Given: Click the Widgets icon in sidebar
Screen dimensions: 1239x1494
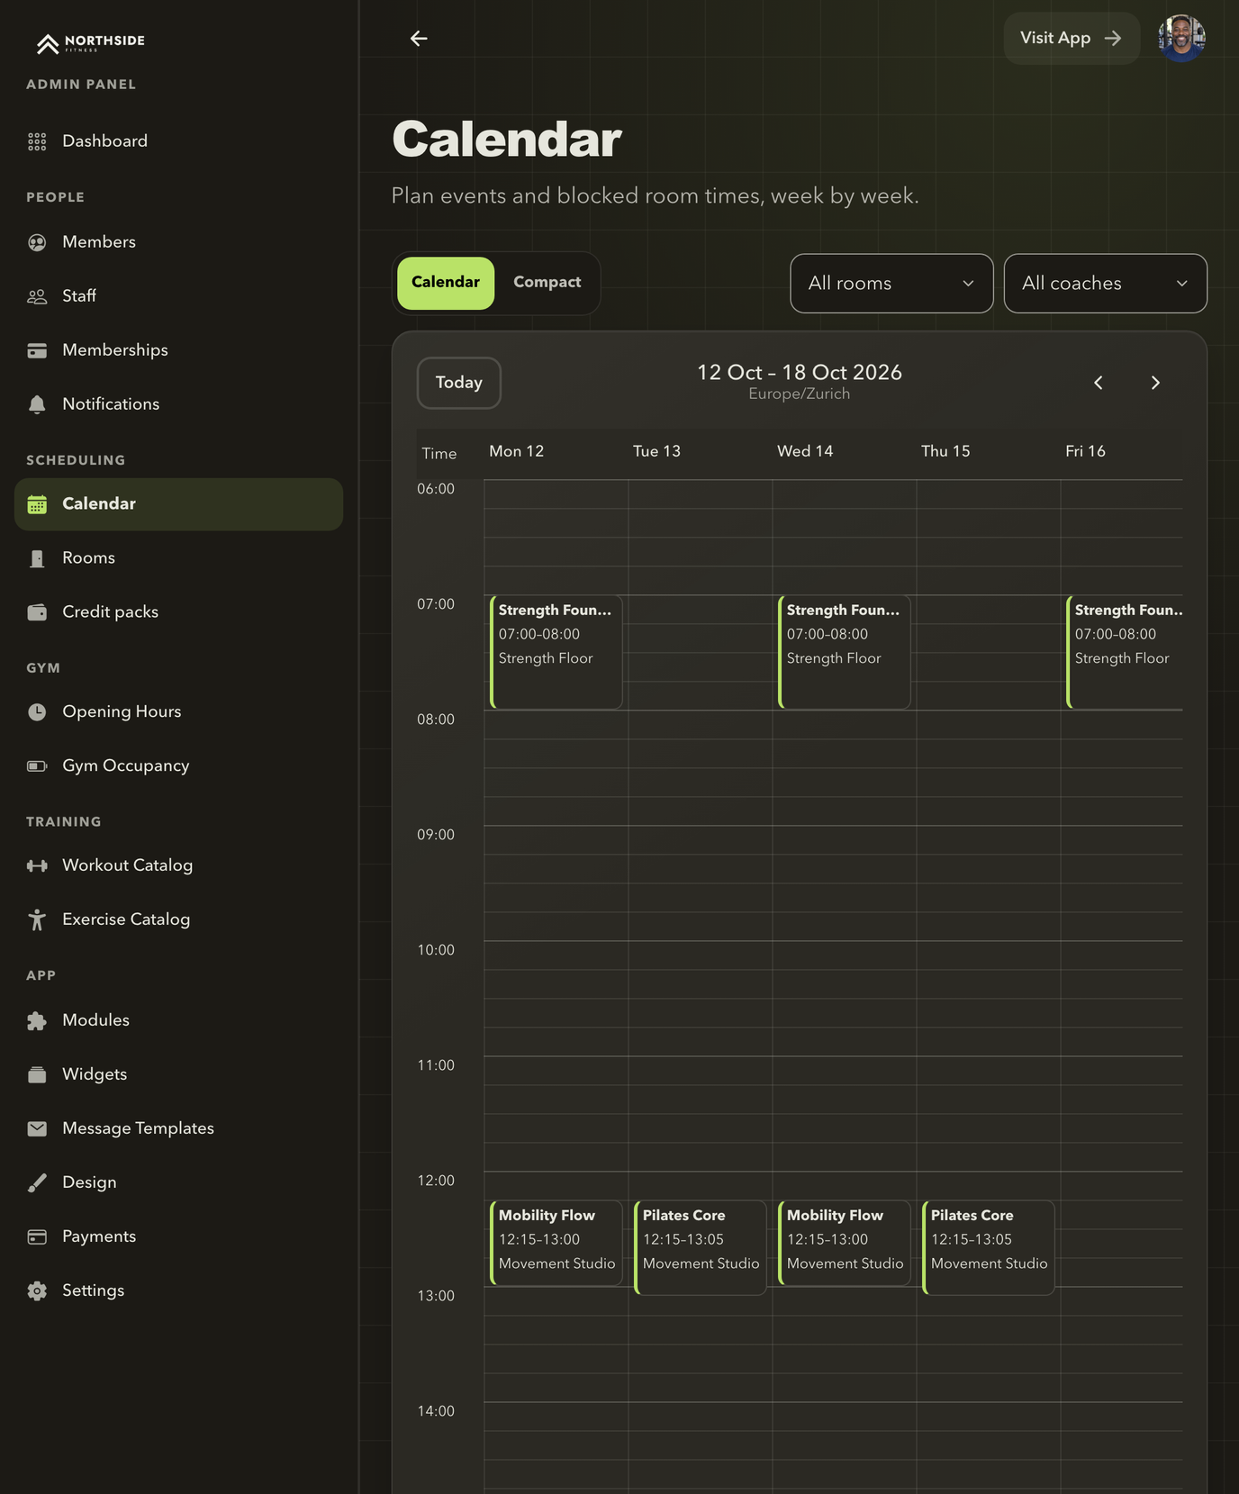Looking at the screenshot, I should click(37, 1074).
